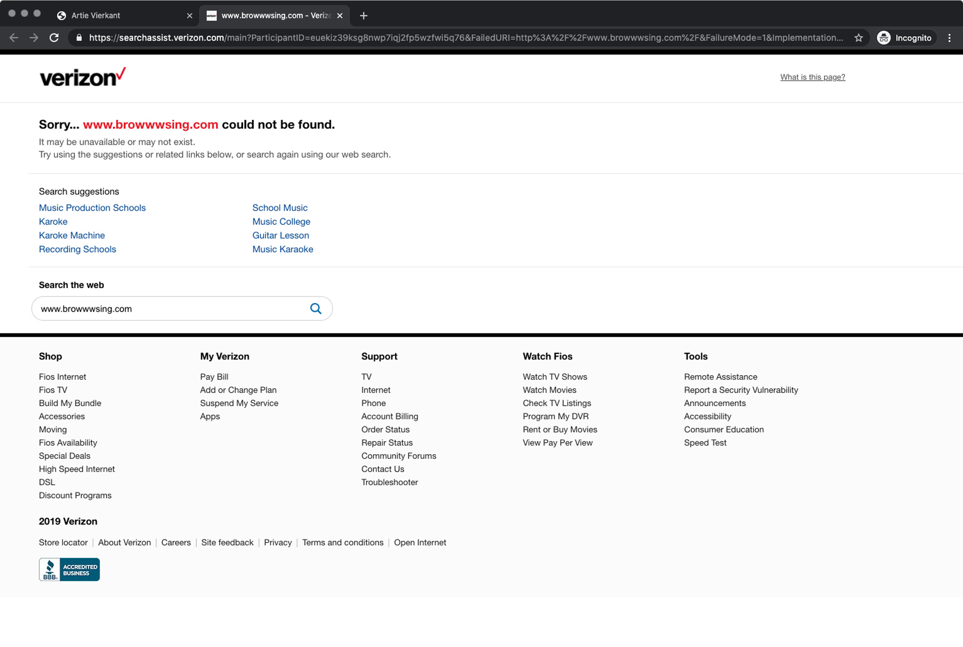Bookmark this page with the star icon
Viewport: 963px width, 647px height.
(x=859, y=38)
